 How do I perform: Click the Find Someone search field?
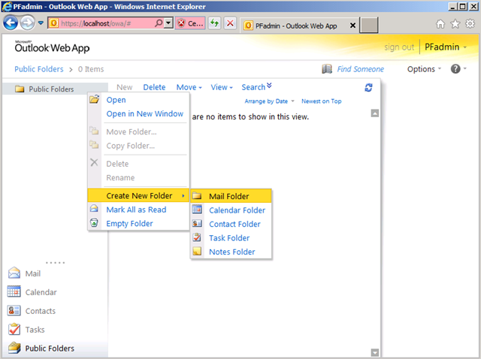(x=361, y=69)
